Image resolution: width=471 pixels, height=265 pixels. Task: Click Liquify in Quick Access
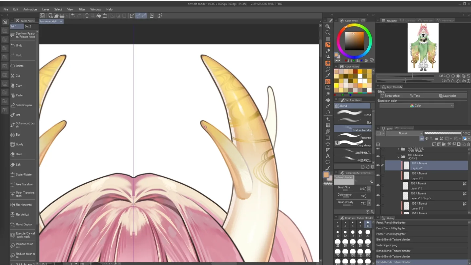pyautogui.click(x=23, y=144)
